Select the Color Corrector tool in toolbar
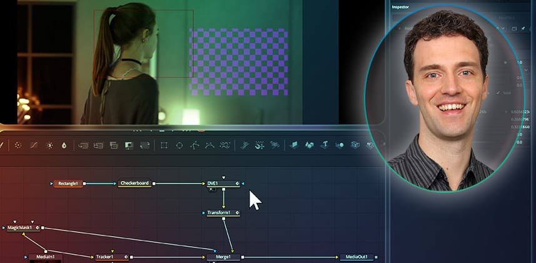The image size is (536, 263). tap(18, 145)
